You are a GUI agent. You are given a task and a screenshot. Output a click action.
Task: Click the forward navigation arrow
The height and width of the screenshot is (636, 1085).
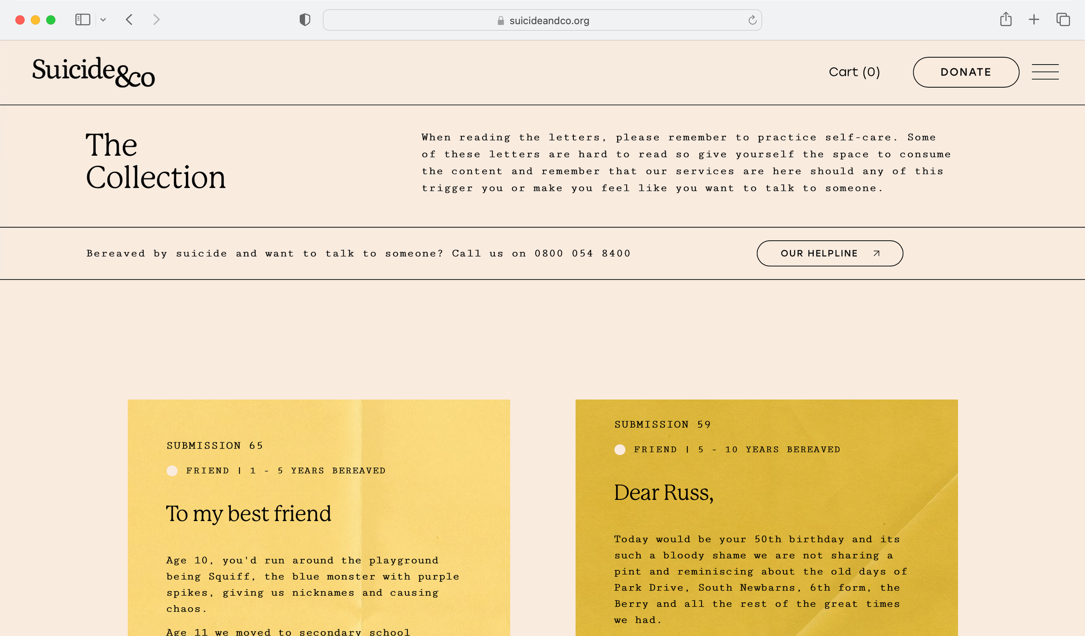click(156, 20)
